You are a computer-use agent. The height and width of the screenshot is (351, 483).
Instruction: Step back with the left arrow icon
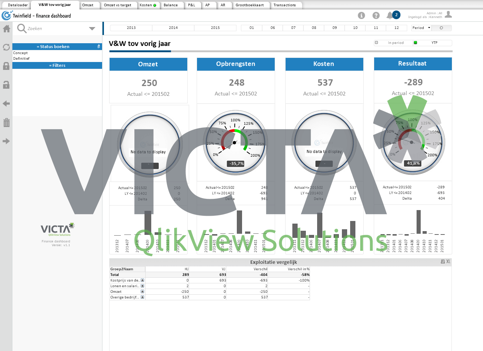point(6,104)
